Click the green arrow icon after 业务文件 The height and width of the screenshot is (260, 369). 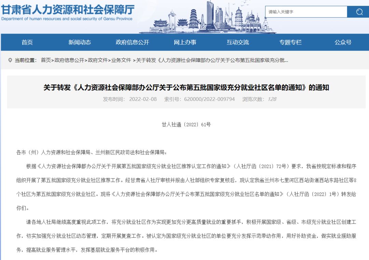point(134,60)
